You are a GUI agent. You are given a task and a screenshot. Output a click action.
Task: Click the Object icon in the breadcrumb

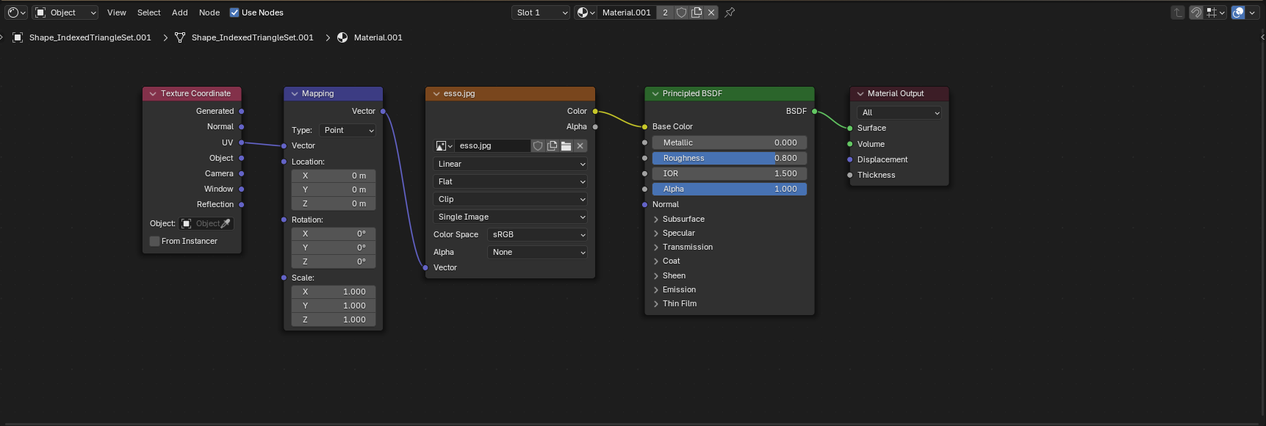coord(18,37)
